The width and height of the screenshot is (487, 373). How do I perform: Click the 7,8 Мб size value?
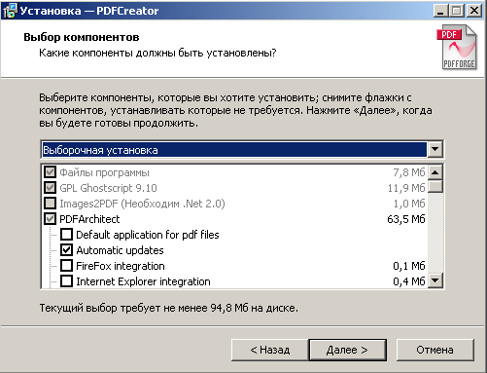click(409, 172)
